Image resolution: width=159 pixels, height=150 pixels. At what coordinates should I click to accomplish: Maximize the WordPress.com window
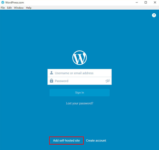click(x=146, y=3)
